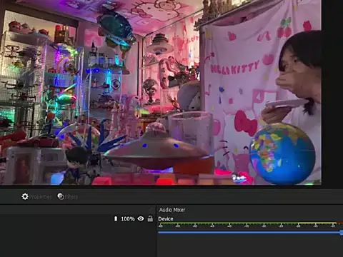
Task: Open the Filters dialog via its icon
Action: 61,196
